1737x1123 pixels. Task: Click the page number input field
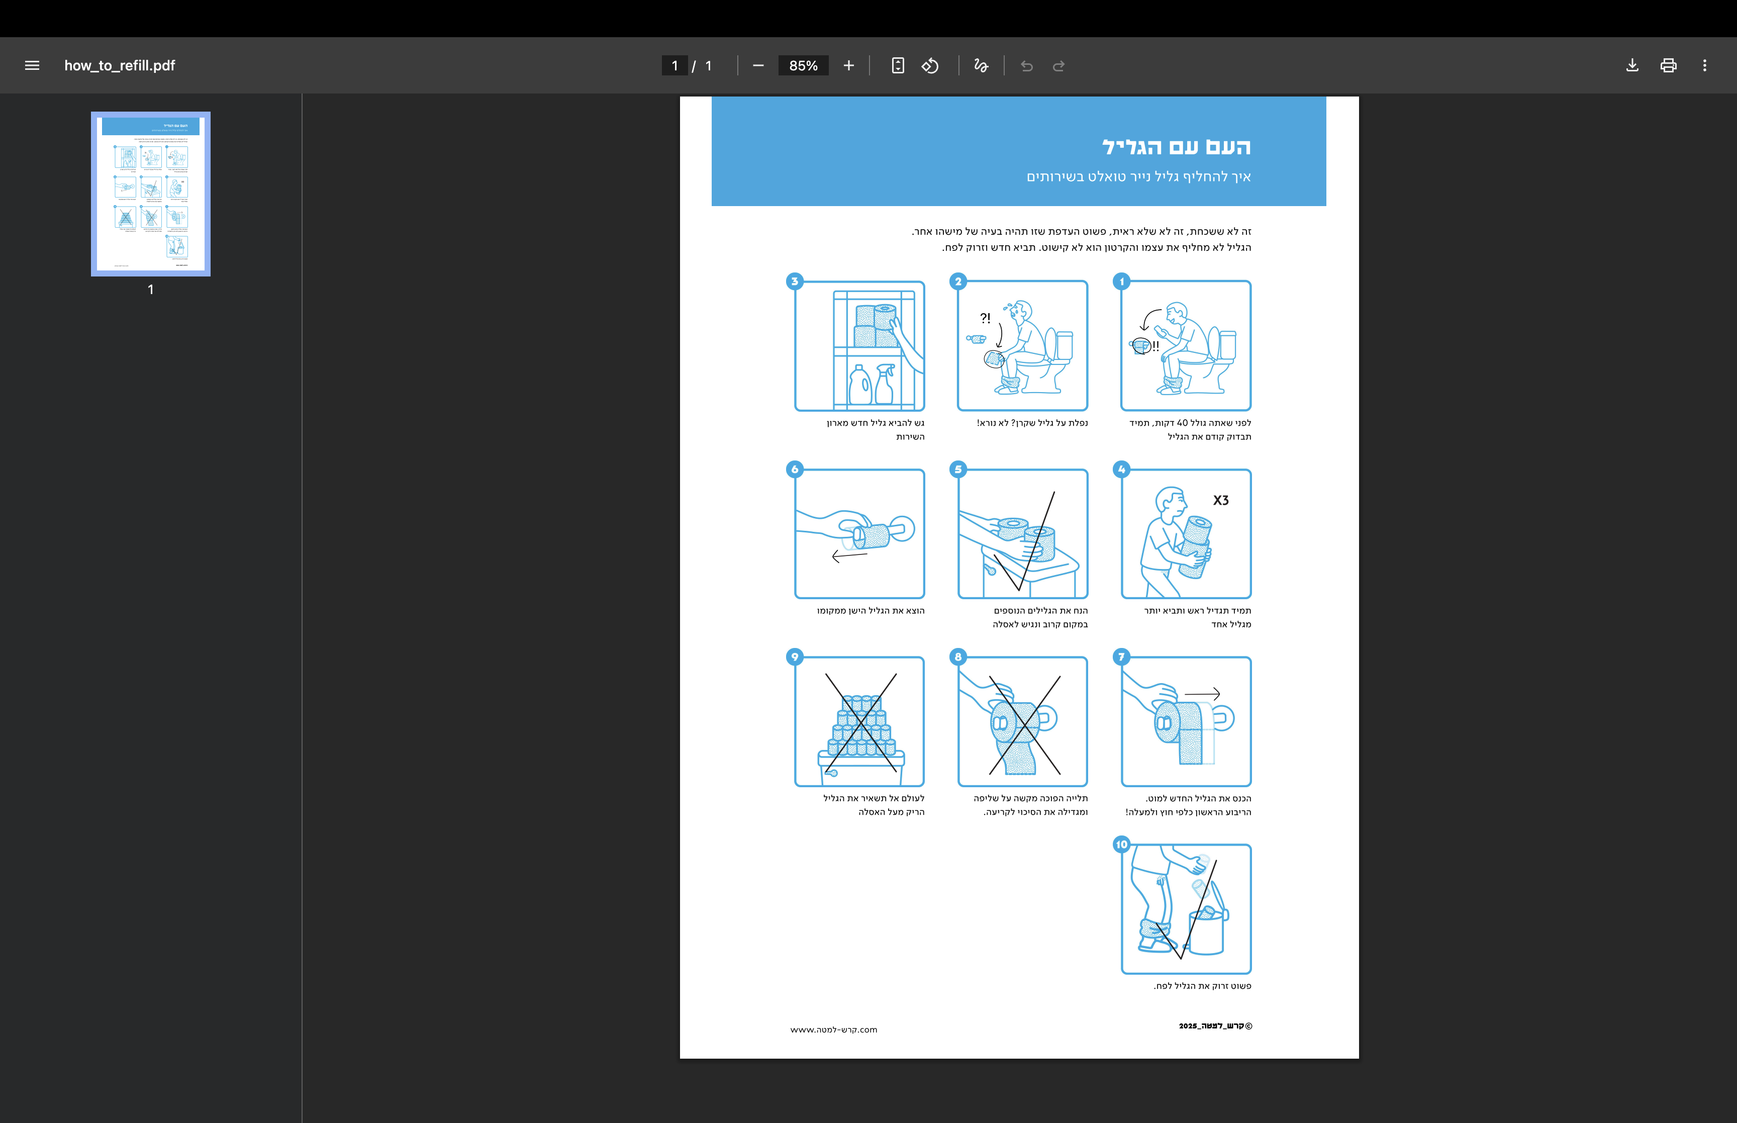pyautogui.click(x=674, y=66)
